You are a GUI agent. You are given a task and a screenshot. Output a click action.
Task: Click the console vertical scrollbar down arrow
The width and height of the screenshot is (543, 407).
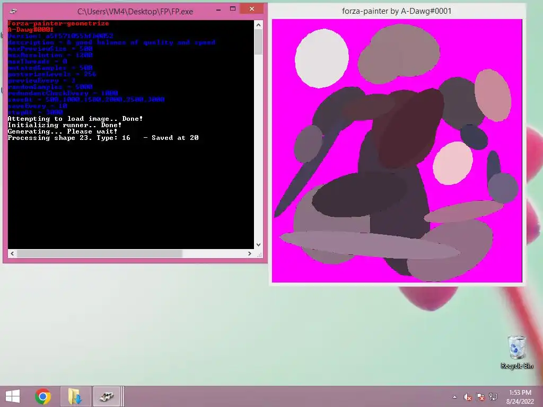(x=258, y=245)
